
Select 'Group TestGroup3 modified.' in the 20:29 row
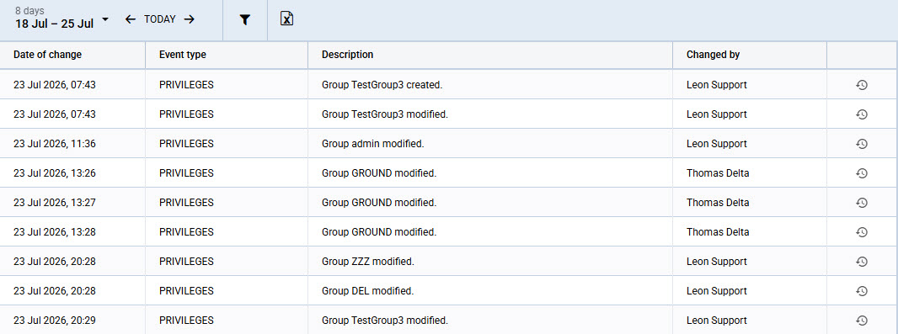point(385,321)
